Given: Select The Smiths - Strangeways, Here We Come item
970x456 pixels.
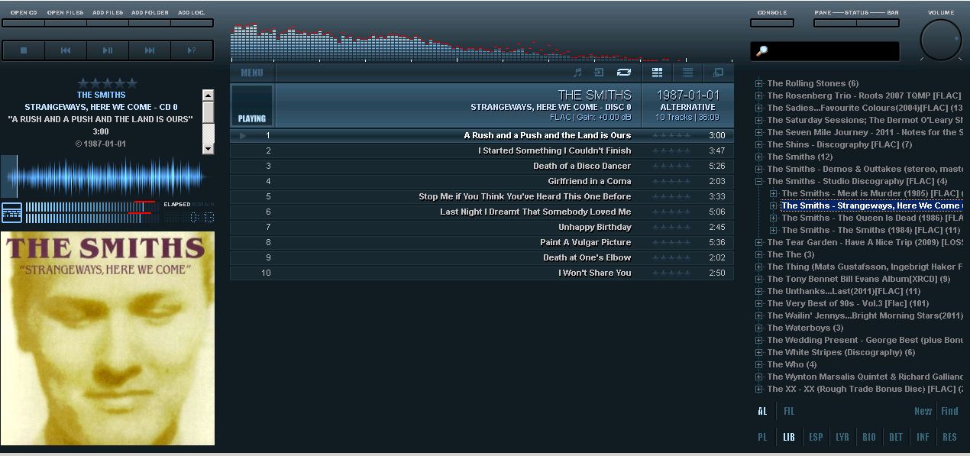Looking at the screenshot, I should [871, 205].
